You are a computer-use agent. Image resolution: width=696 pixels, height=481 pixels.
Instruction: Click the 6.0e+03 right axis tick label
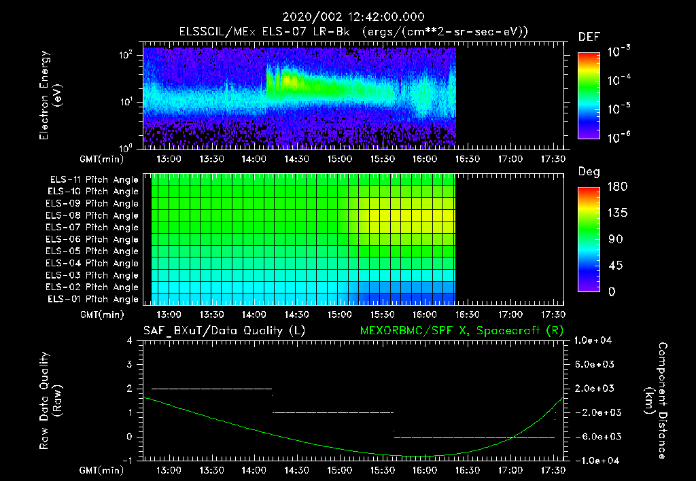(595, 365)
